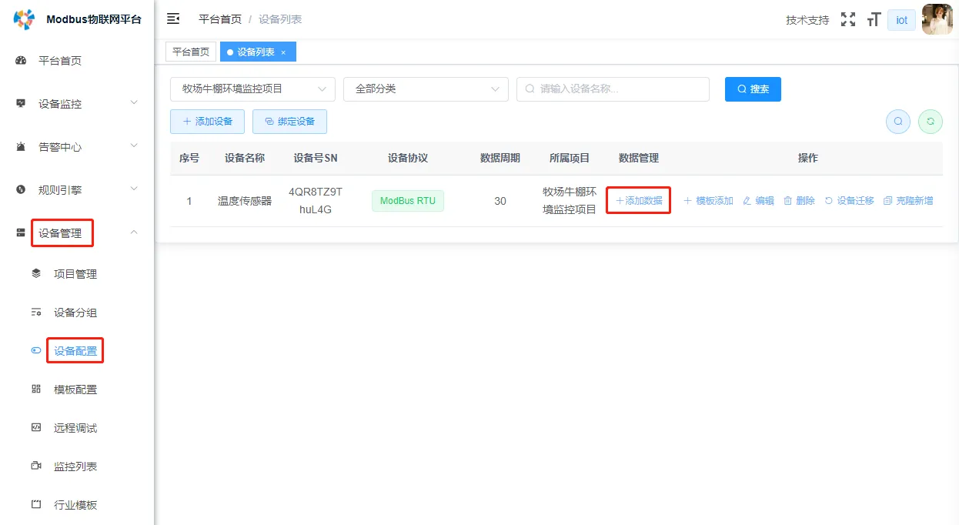Image resolution: width=959 pixels, height=525 pixels.
Task: Click the green refresh toggle button
Action: 931,121
